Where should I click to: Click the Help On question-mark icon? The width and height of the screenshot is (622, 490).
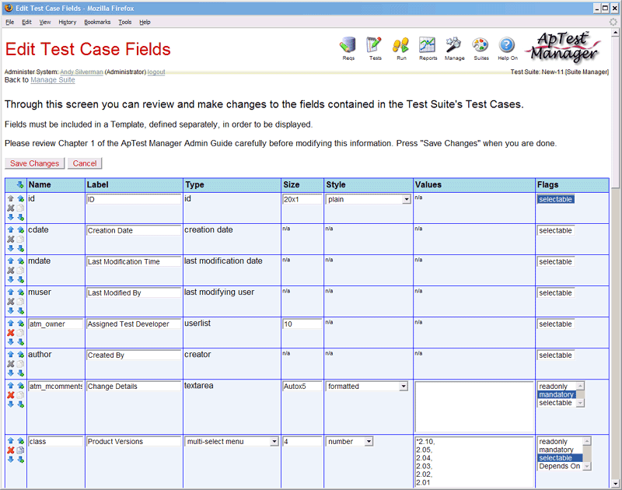tap(507, 45)
